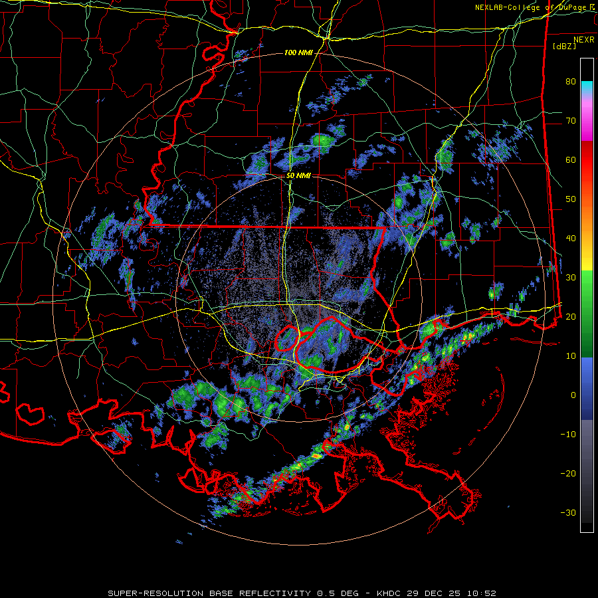Click the 20 dBZ scale value
Image resolution: width=598 pixels, height=598 pixels.
pyautogui.click(x=571, y=317)
